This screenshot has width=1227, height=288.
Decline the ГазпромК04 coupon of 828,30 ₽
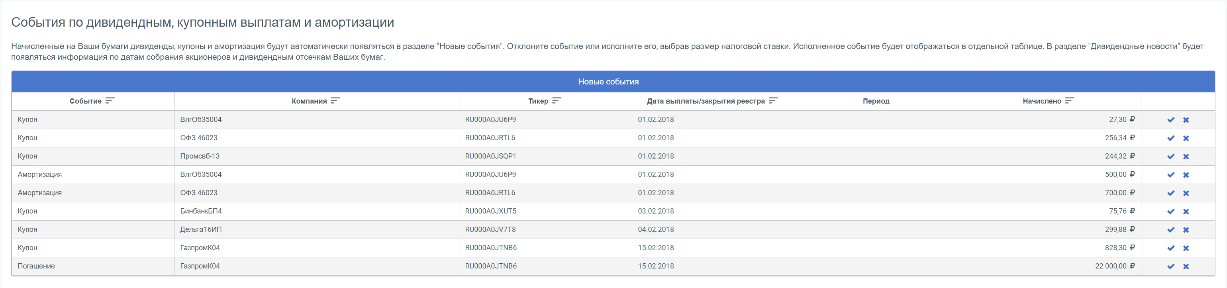1186,249
